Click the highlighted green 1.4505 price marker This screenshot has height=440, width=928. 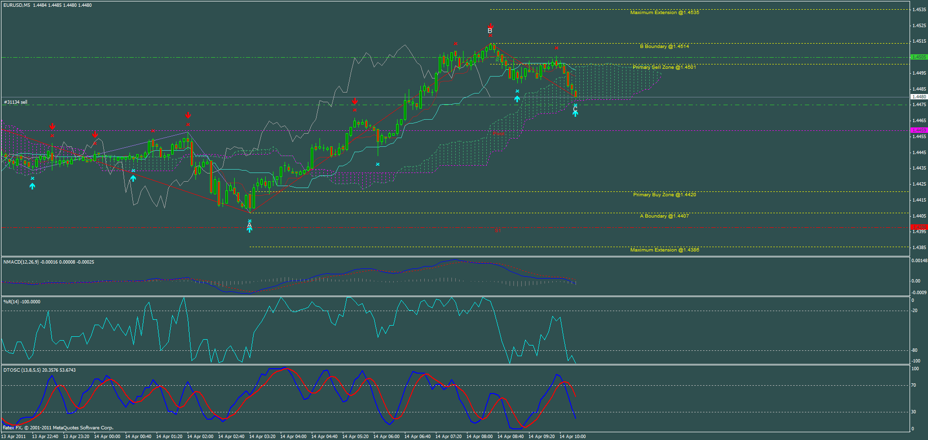point(919,57)
